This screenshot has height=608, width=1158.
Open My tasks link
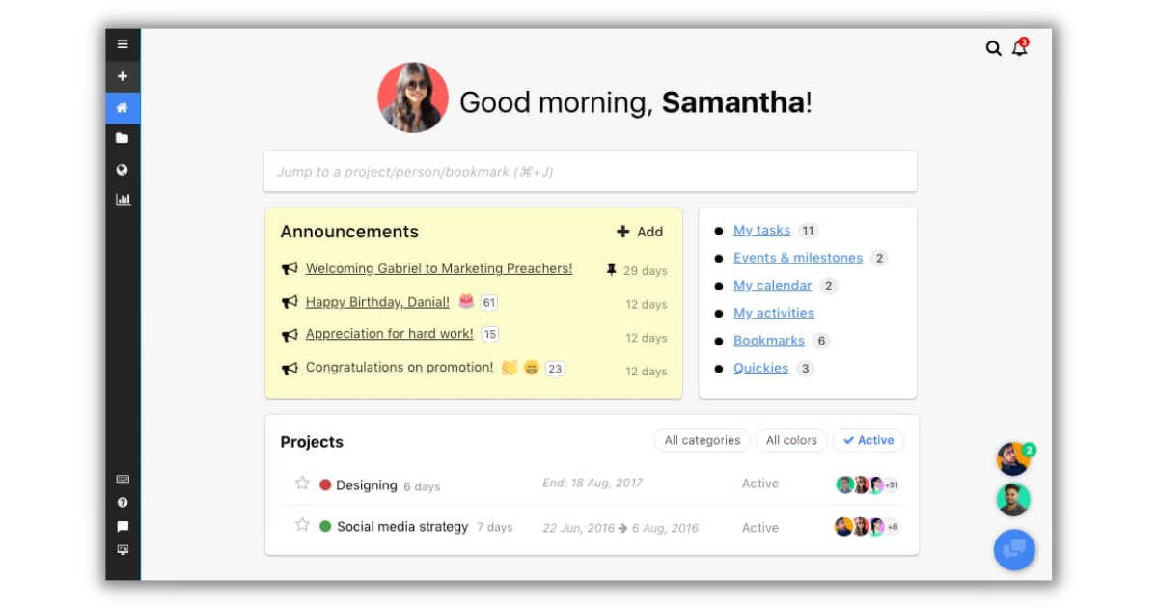pos(761,230)
